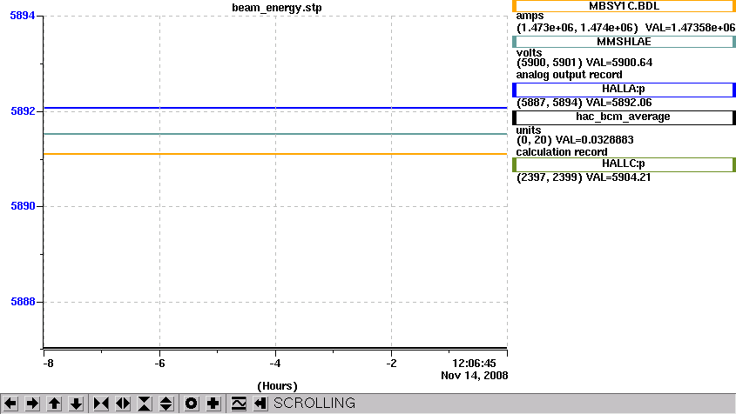Click the 'amps' units label
Image resolution: width=736 pixels, height=414 pixels.
(x=530, y=17)
